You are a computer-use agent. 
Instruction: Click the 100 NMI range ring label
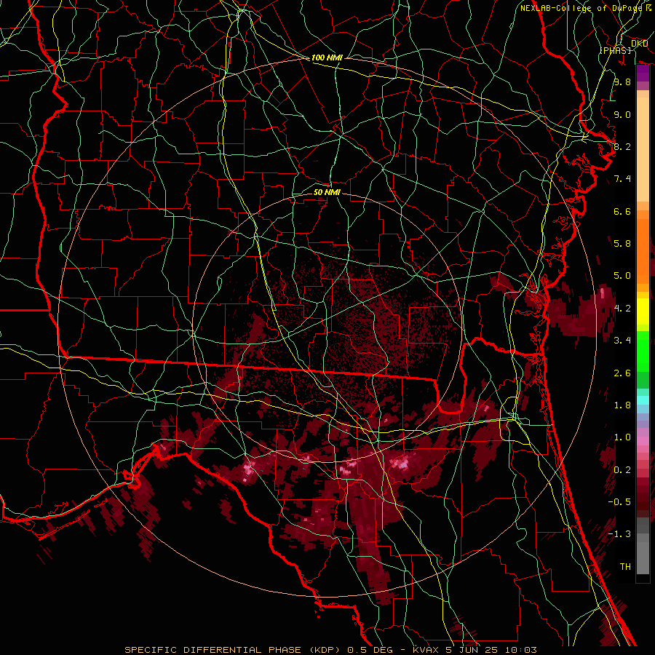point(327,57)
